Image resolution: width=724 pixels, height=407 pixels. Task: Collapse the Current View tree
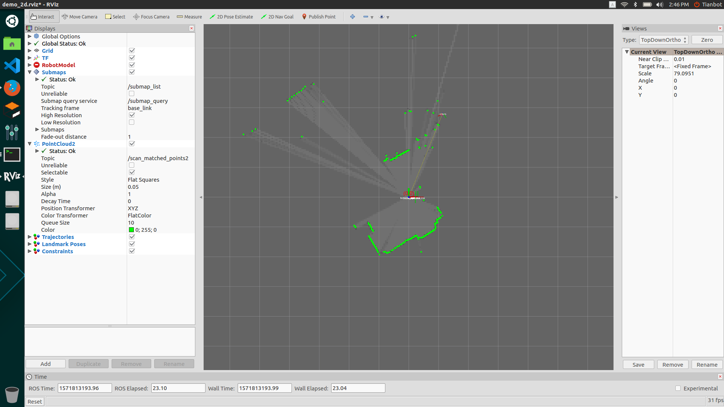pos(627,52)
